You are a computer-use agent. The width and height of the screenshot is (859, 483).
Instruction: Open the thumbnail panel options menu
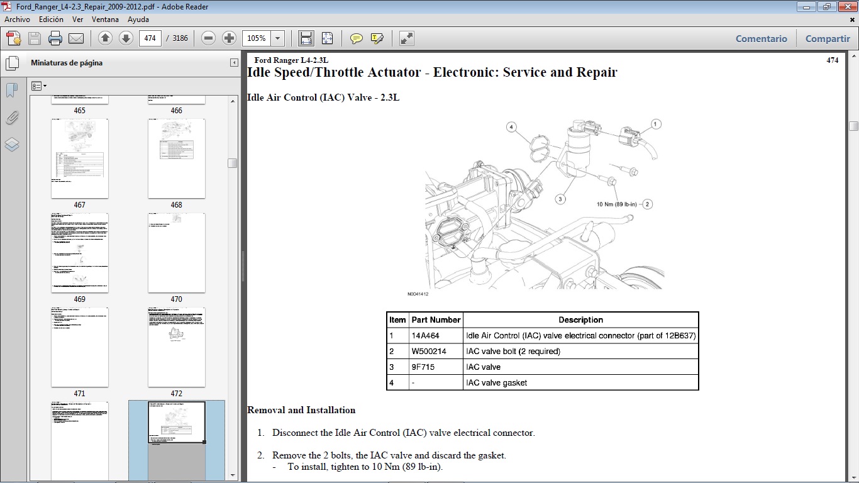tap(39, 86)
